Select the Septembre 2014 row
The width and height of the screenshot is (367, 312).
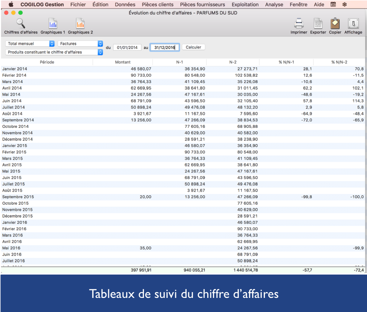(183, 120)
